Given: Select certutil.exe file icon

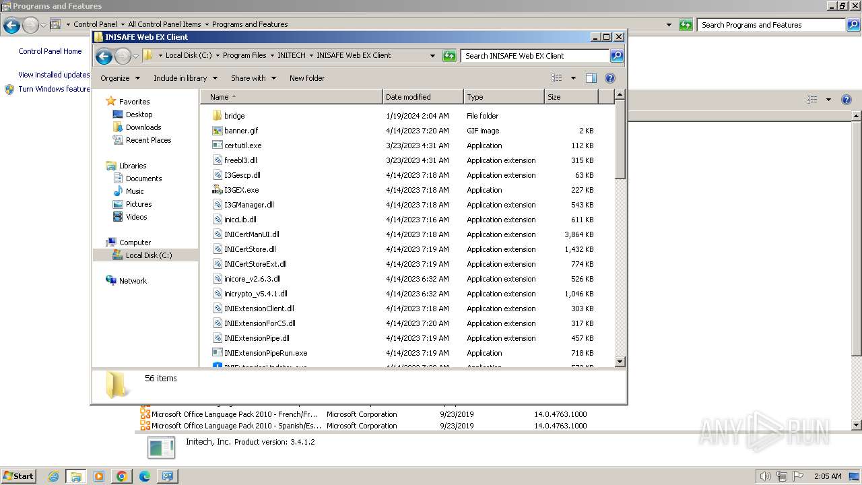Looking at the screenshot, I should (x=217, y=145).
